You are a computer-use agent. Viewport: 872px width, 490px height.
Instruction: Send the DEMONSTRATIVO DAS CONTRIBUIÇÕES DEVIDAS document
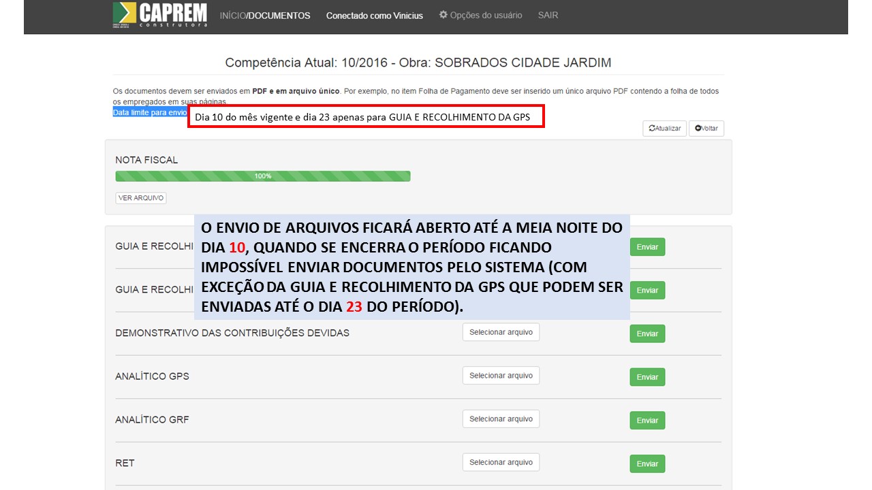(647, 333)
